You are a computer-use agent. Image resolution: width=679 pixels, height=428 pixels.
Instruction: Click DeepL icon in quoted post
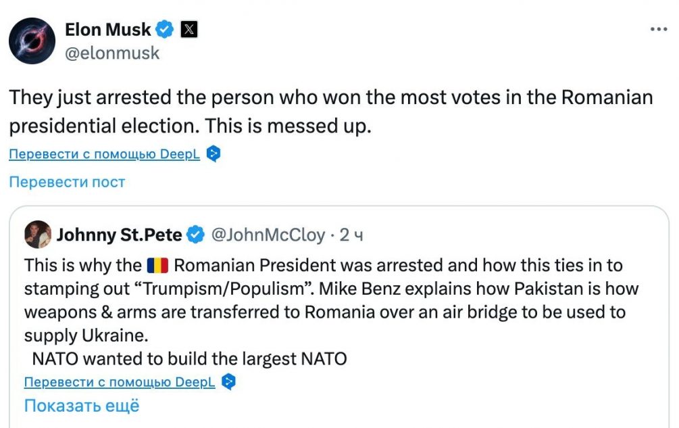point(229,382)
